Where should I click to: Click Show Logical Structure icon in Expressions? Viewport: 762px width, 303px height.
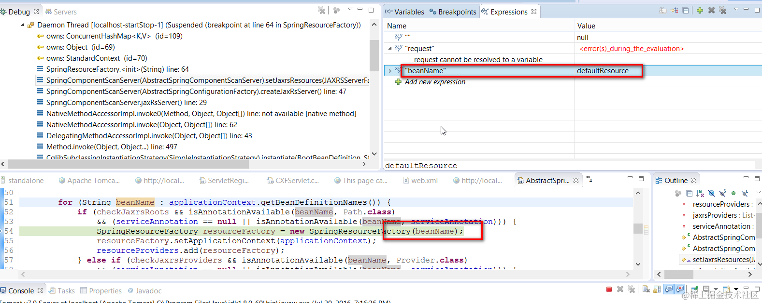pos(674,10)
